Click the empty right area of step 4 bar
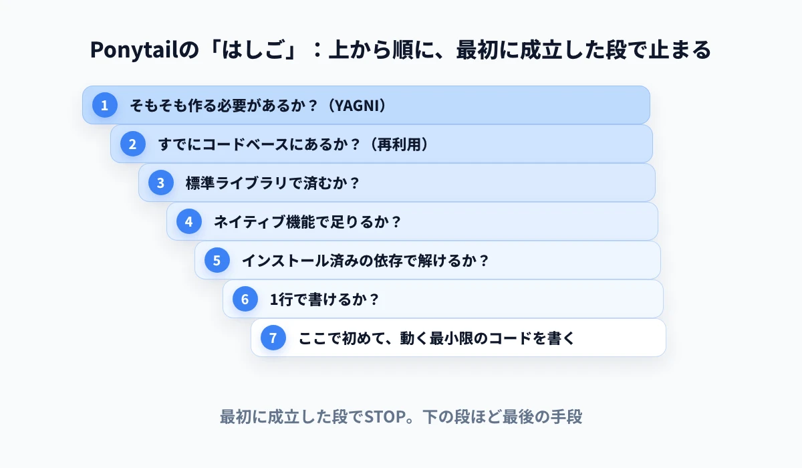Viewport: 802px width, 468px height. click(x=535, y=221)
